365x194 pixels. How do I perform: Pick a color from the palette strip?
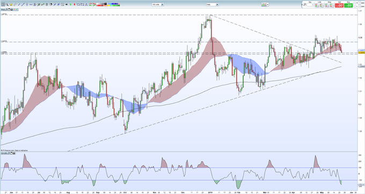[108, 5]
